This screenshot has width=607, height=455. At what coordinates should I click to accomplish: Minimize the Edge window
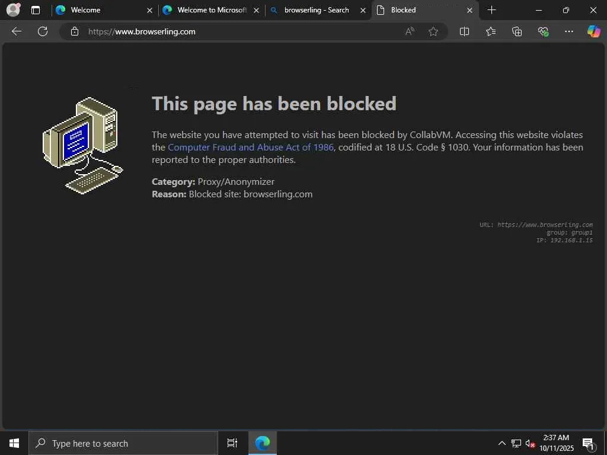pos(538,10)
